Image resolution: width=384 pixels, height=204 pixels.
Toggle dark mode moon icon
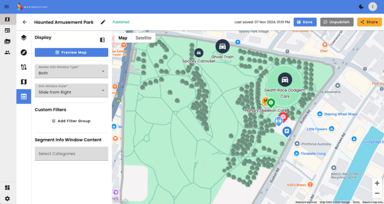pyautogui.click(x=360, y=7)
